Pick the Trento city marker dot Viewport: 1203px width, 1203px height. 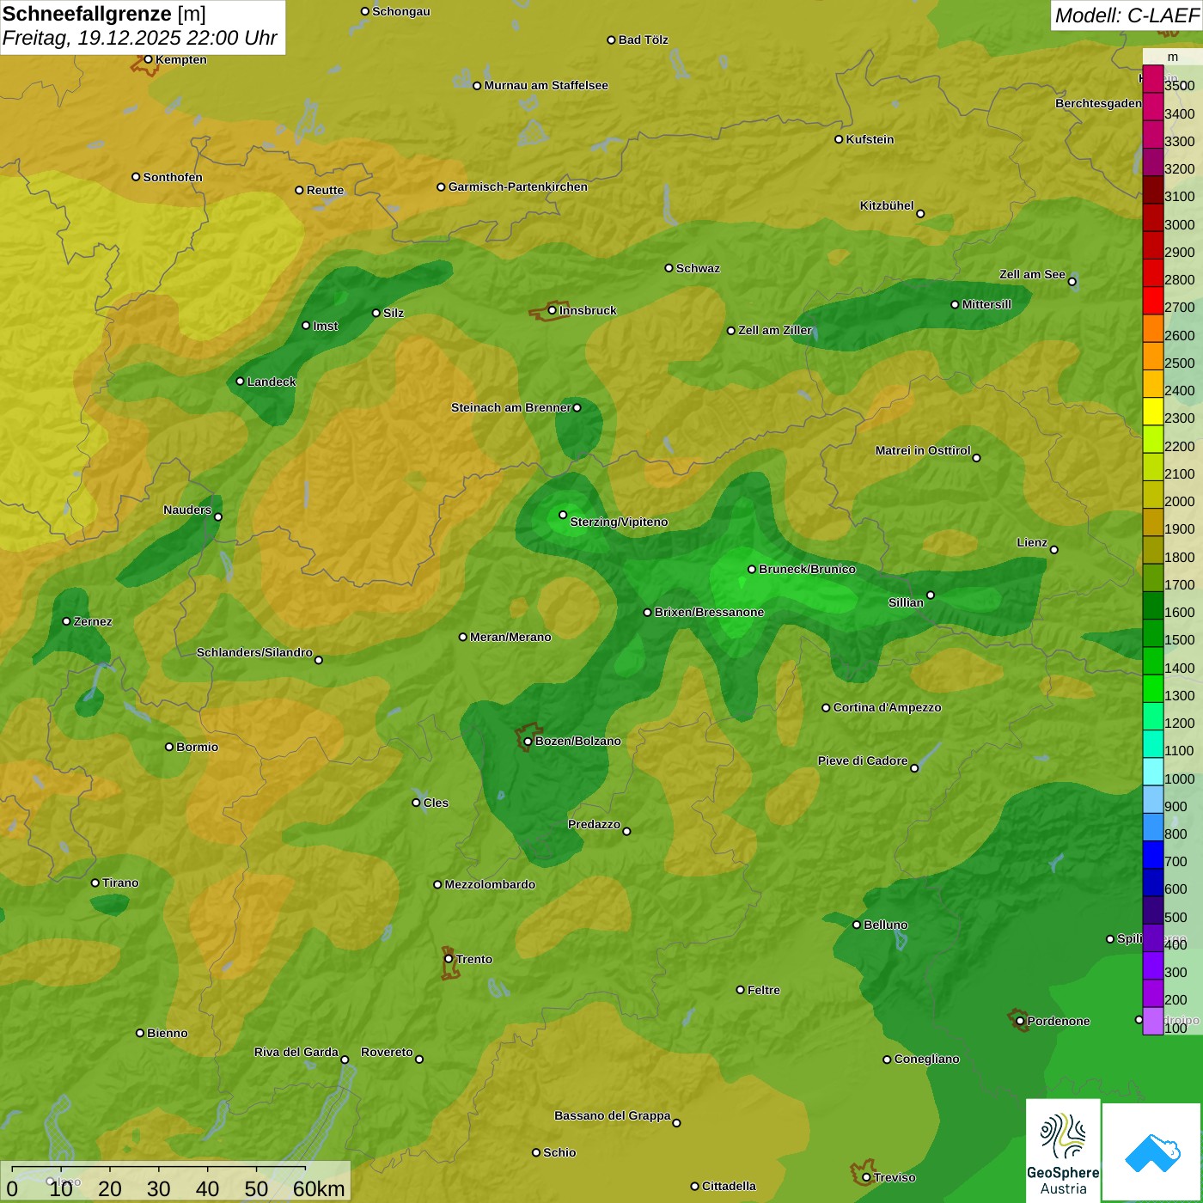449,959
